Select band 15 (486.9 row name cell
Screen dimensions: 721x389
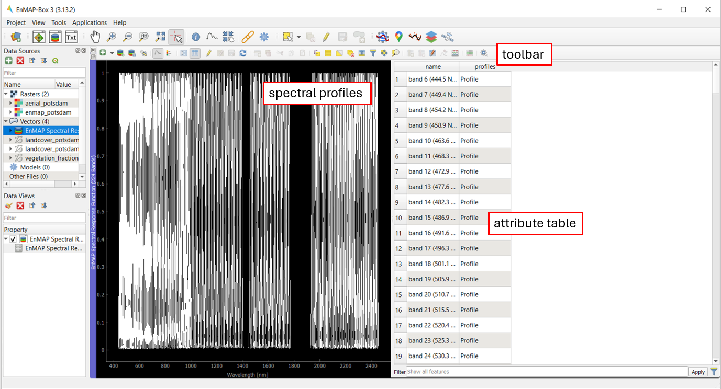click(433, 218)
